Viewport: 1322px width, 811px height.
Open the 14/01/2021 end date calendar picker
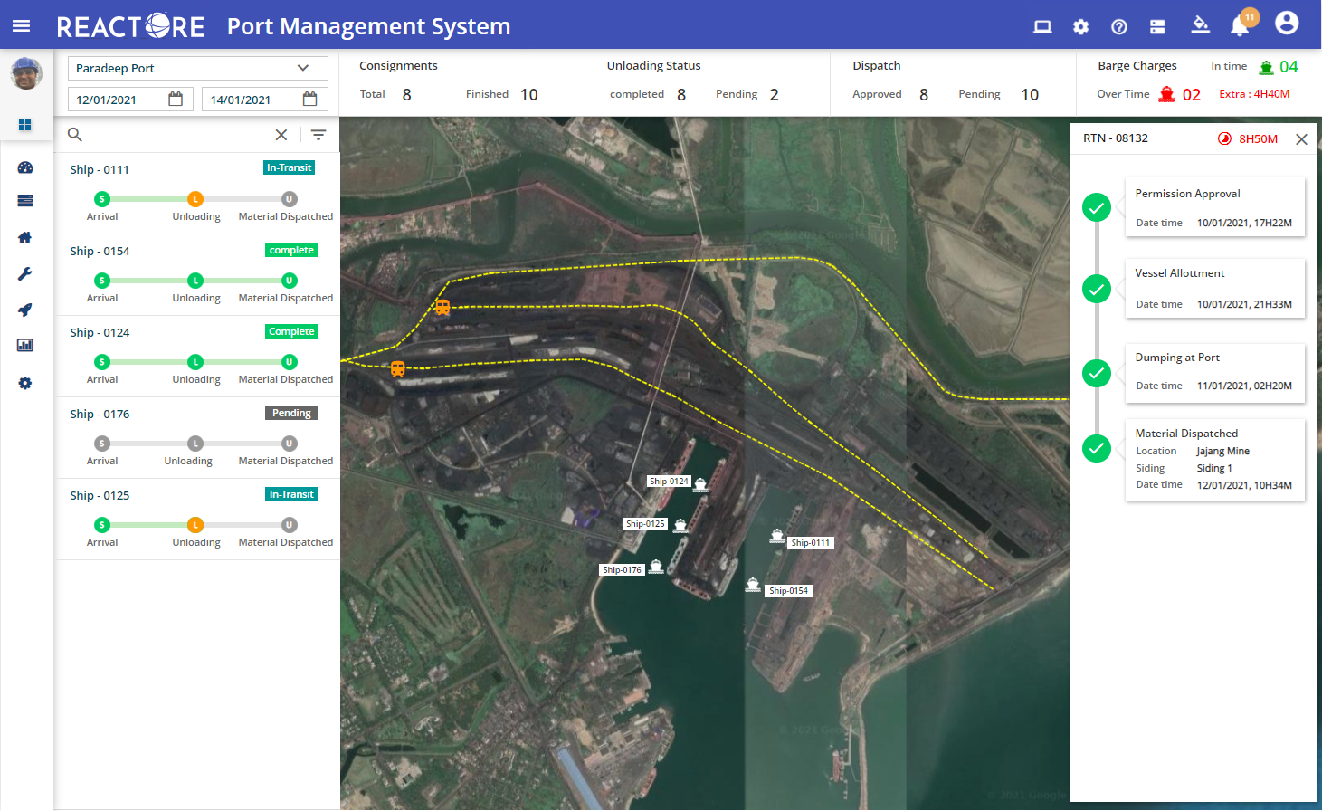point(311,98)
